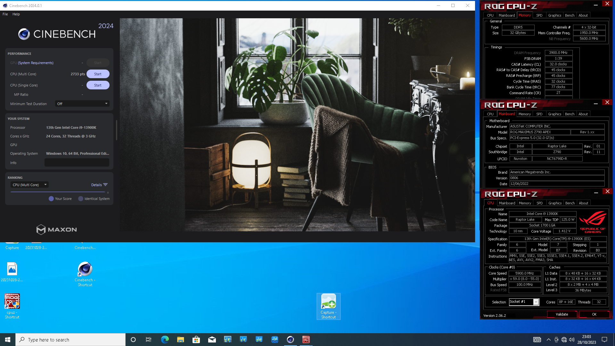Click the DRAM Frequency value 3900.0 MHz
615x346 pixels.
558,53
